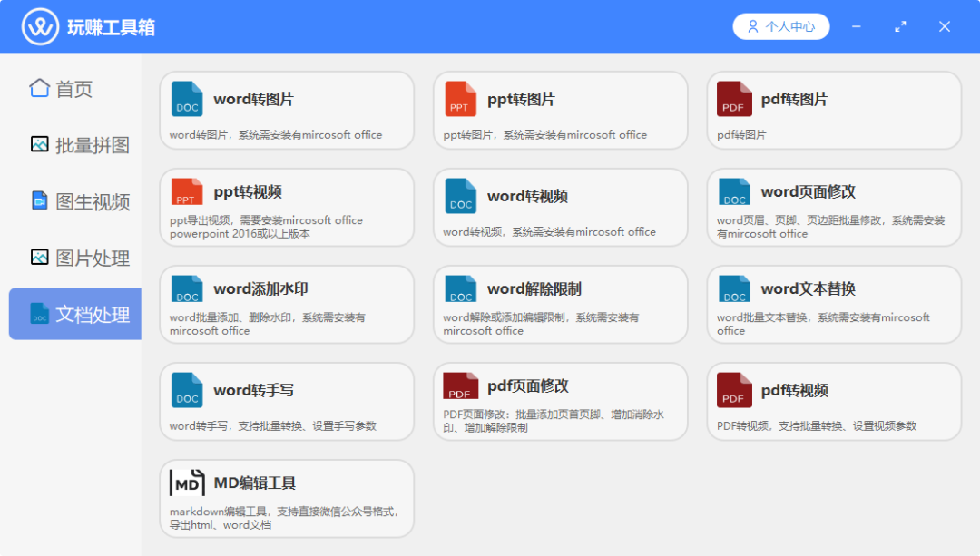
Task: Select the 图片处理 image icon in sidebar
Action: (39, 258)
